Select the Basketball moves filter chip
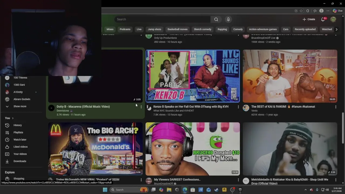345x194 pixels. coord(177,29)
